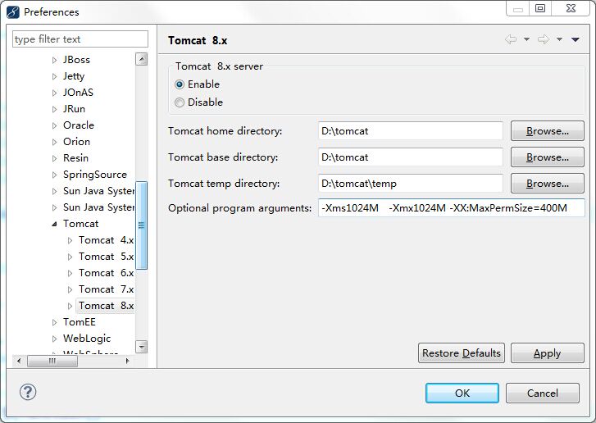Click the Restore Defaults button
The width and height of the screenshot is (596, 423).
point(462,353)
